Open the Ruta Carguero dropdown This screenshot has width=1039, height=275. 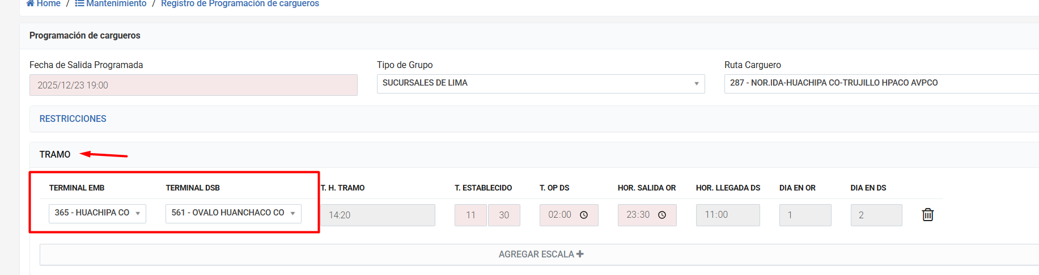881,83
